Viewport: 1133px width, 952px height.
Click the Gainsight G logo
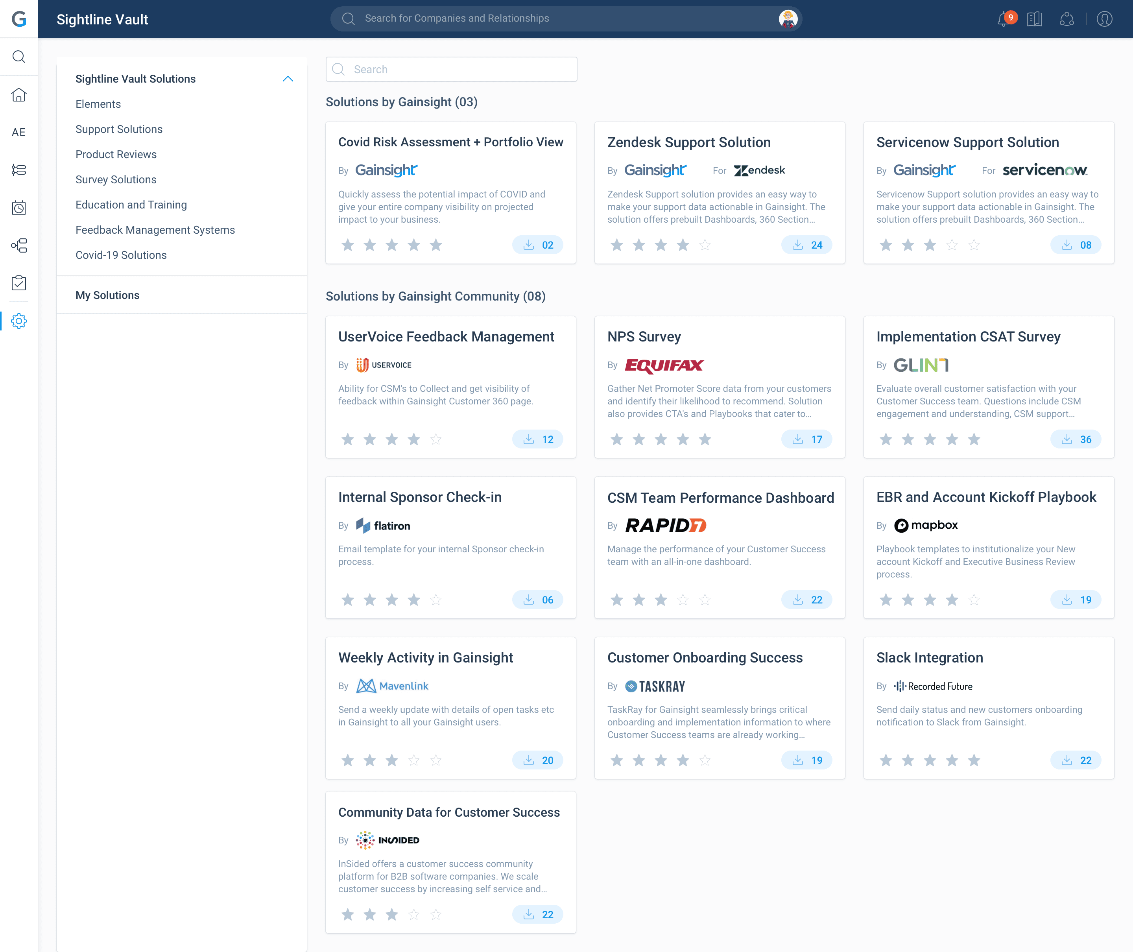pos(19,19)
